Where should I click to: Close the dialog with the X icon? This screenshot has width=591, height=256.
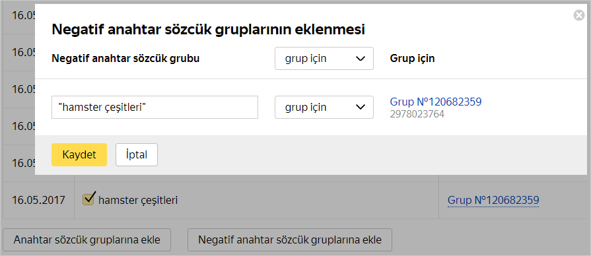click(x=579, y=15)
